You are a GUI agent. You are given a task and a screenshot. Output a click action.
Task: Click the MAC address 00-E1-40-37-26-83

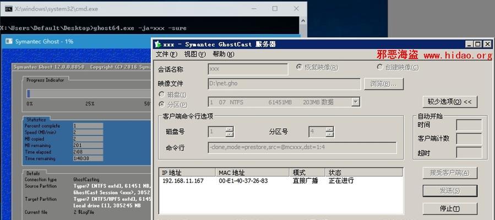(x=243, y=181)
